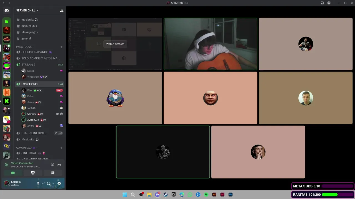
Task: Share your screen button
Action: [33, 173]
